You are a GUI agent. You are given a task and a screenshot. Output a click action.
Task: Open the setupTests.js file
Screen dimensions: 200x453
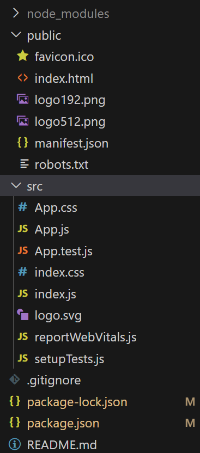[x=100, y=359]
